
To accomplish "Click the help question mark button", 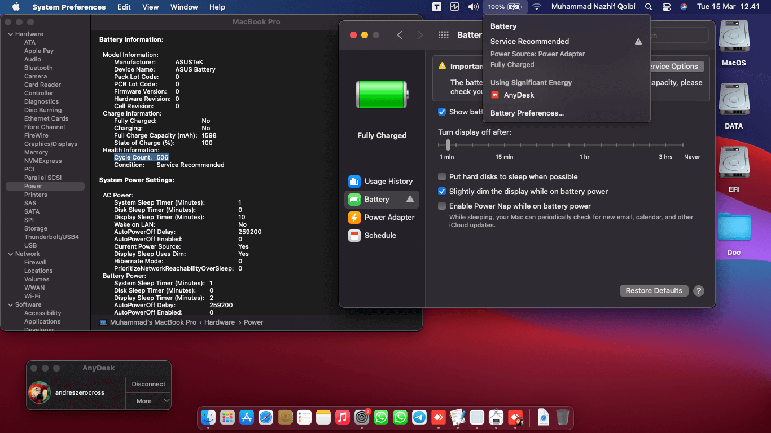I will click(x=699, y=291).
